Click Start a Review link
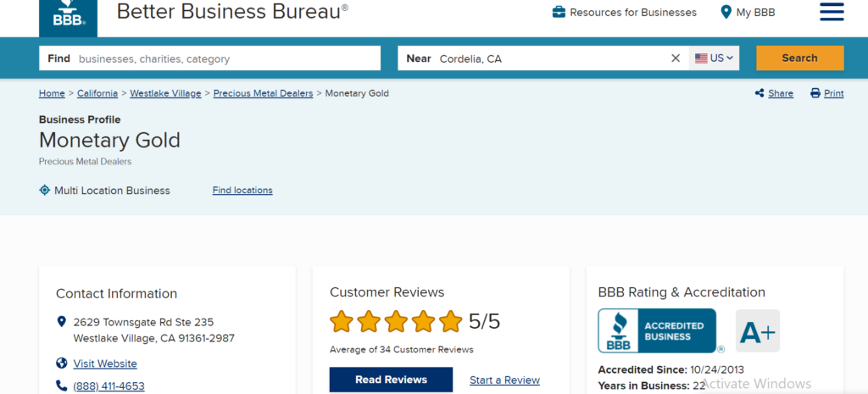 (505, 380)
